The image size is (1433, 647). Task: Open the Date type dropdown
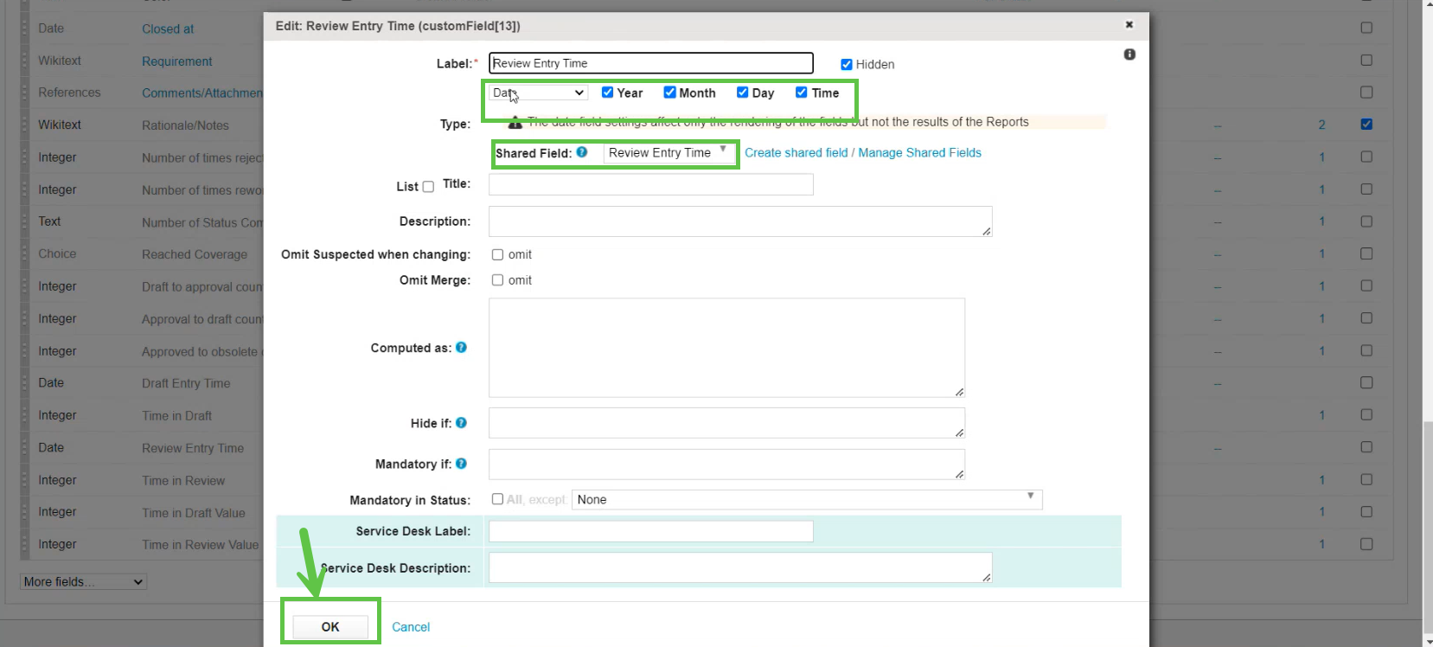click(x=539, y=93)
